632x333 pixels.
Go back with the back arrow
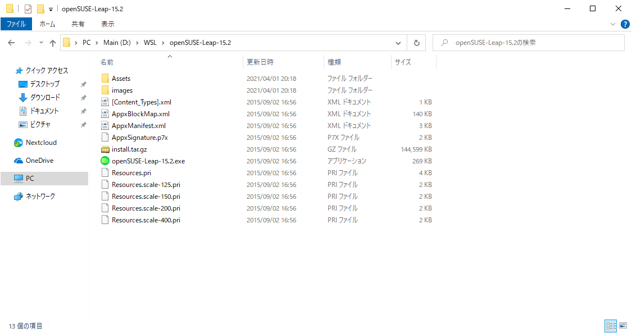[11, 43]
